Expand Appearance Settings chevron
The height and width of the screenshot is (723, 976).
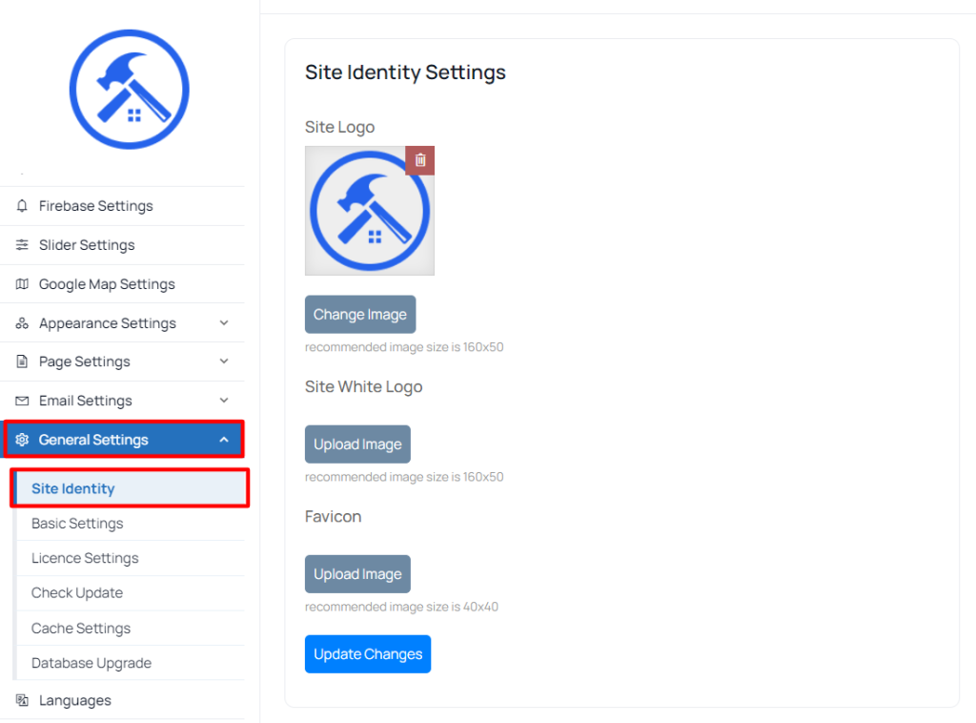click(x=224, y=322)
